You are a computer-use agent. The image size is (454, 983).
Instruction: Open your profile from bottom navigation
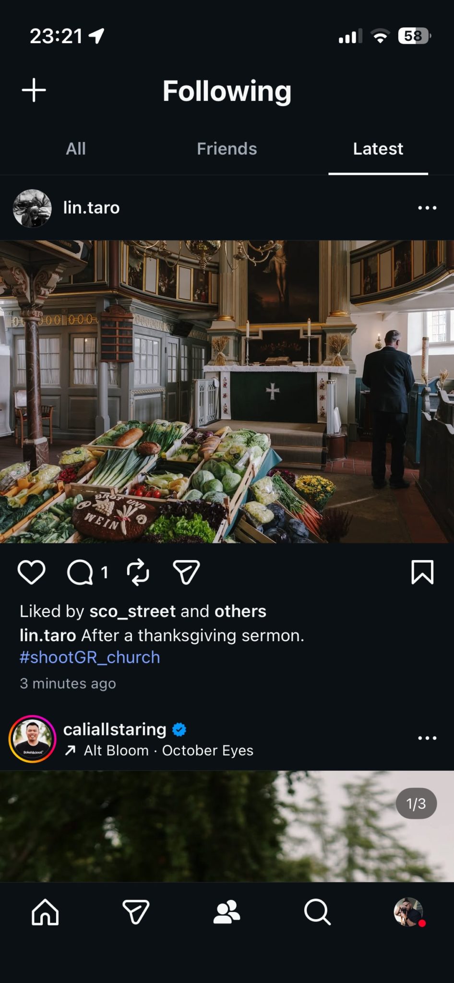pyautogui.click(x=408, y=911)
